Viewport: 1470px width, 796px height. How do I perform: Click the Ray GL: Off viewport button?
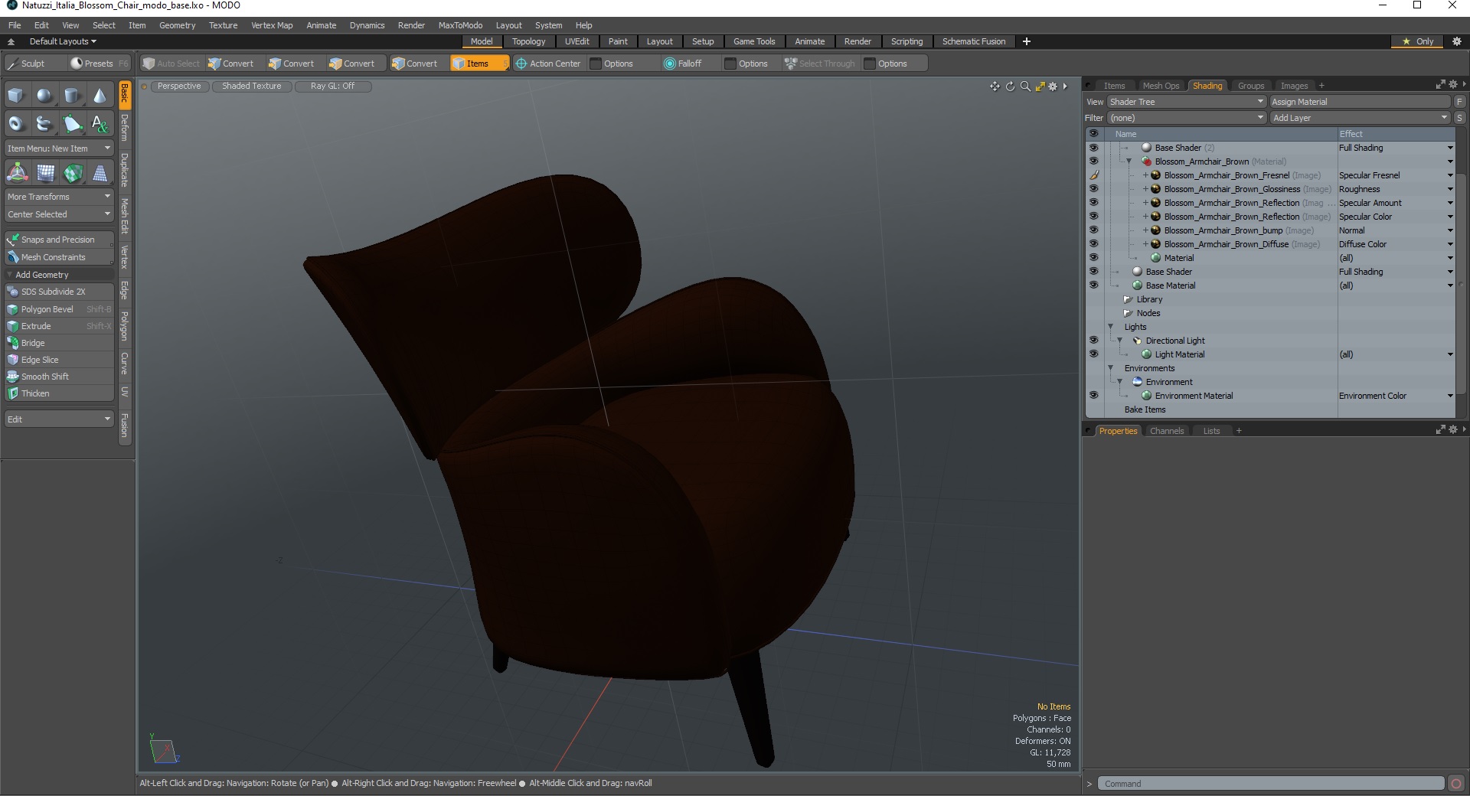coord(332,86)
